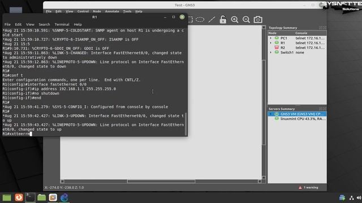Click the volume tray icon
Image resolution: width=362 pixels, height=203 pixels.
coord(359,198)
